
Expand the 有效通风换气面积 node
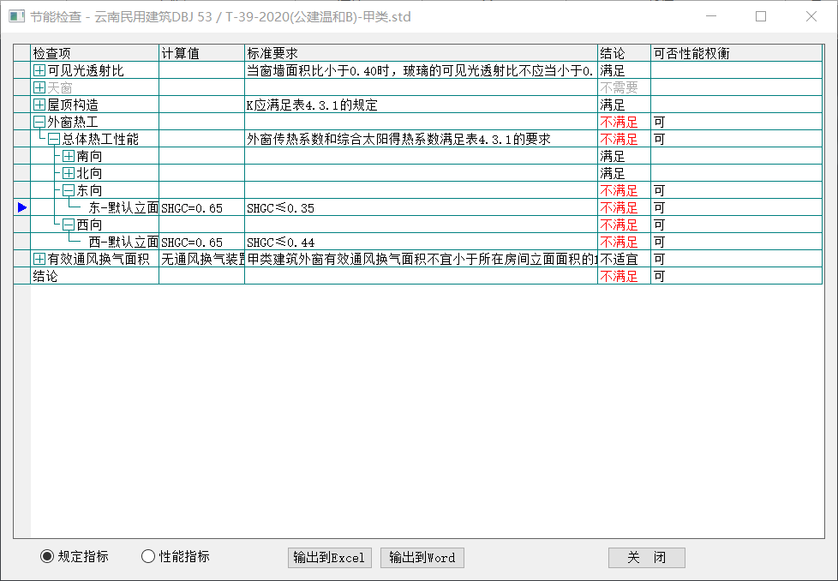coord(39,259)
